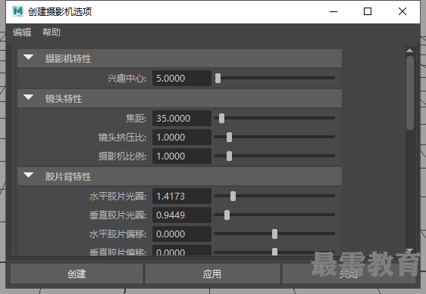The height and width of the screenshot is (294, 426).
Task: Click the 应用 button
Action: [x=212, y=274]
